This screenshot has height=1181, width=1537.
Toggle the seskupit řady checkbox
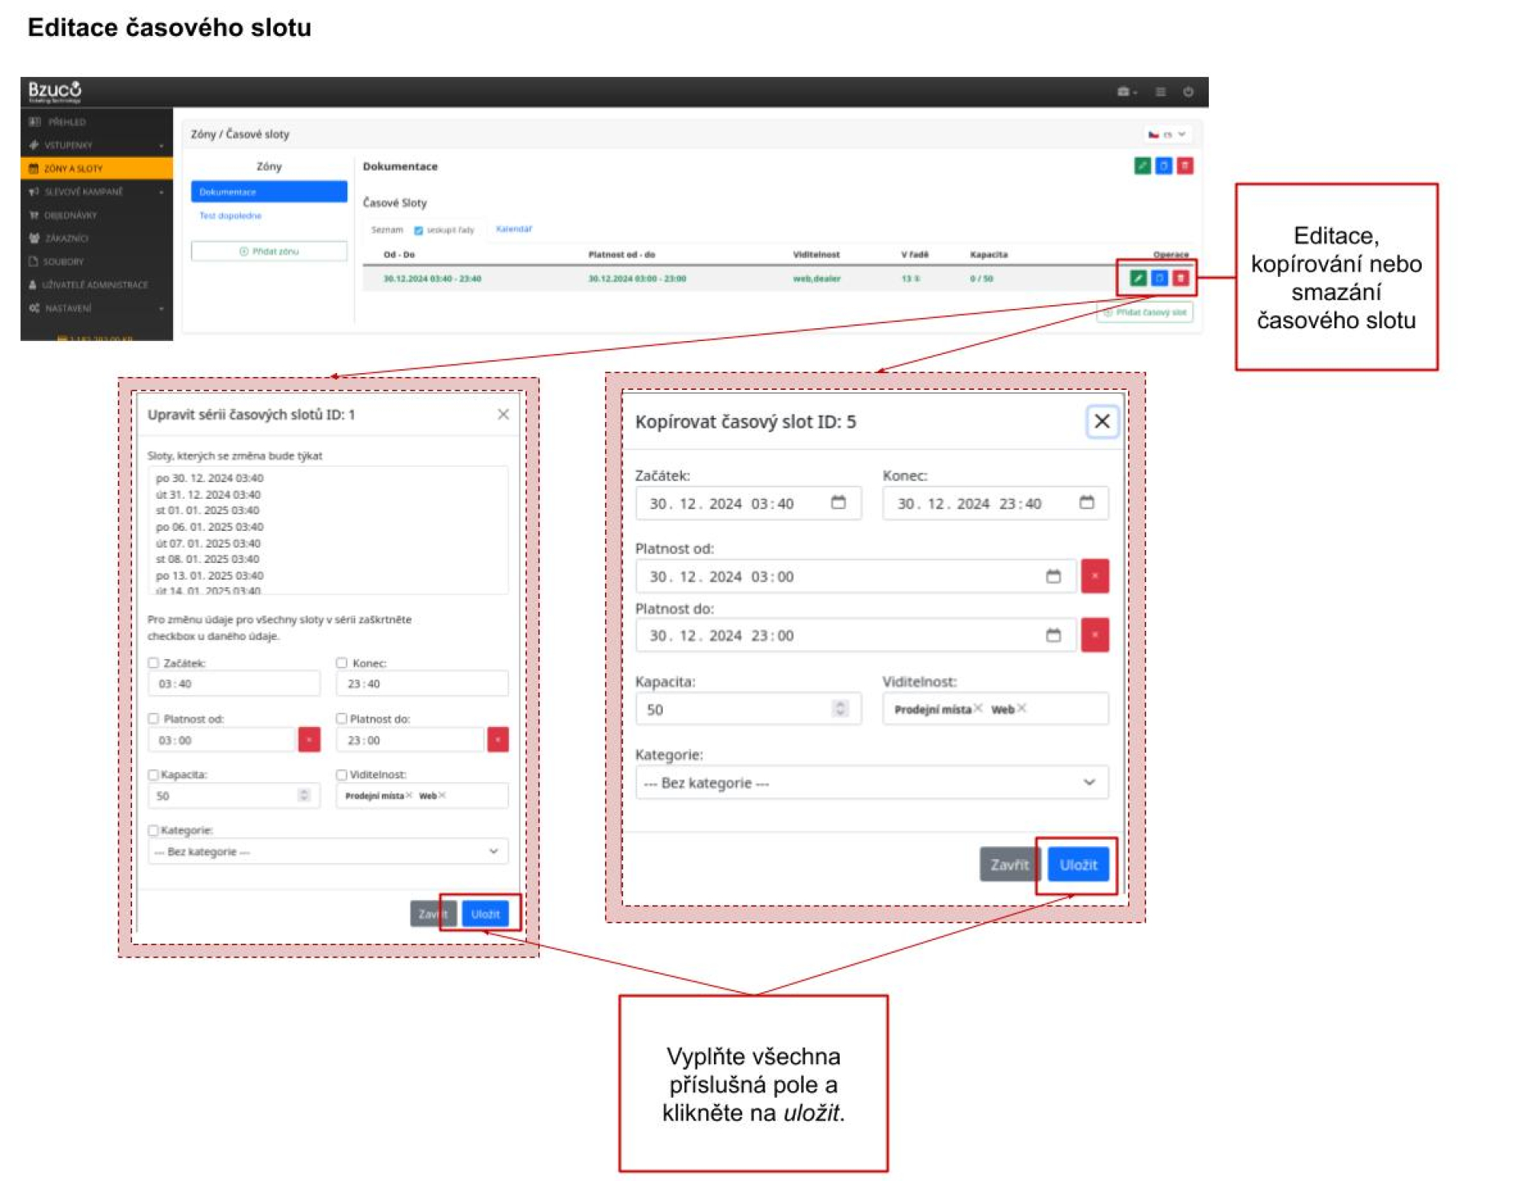(x=418, y=231)
